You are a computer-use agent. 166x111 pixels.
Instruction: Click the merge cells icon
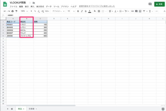tap(103, 11)
